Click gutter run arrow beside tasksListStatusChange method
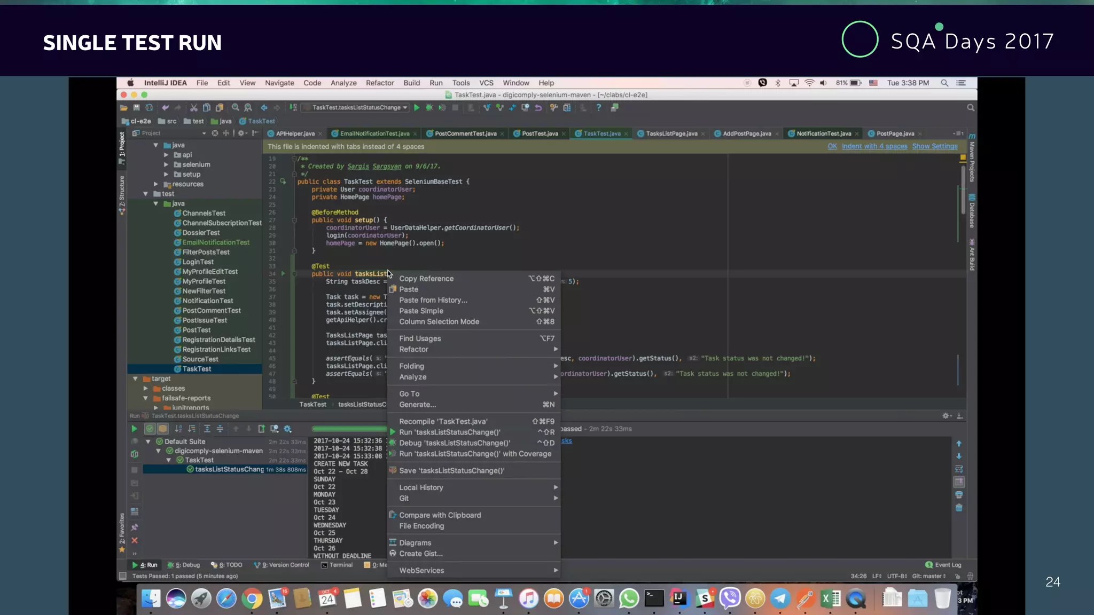The height and width of the screenshot is (615, 1094). 283,274
